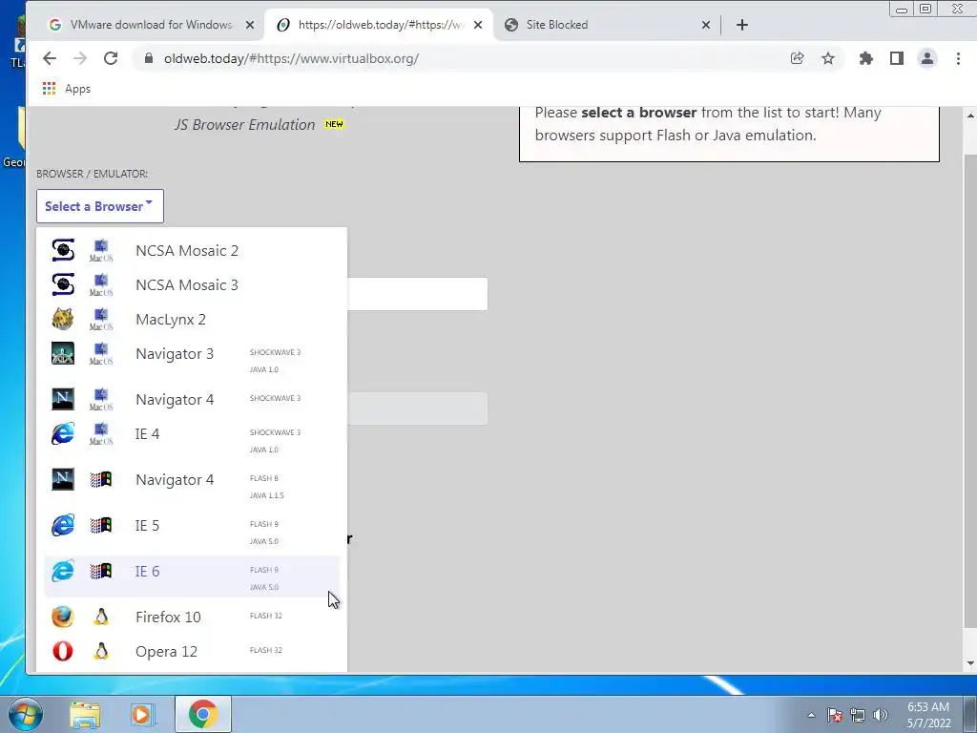Screen dimensions: 977x733
Task: Close the oldweb.today tab
Action: [478, 25]
